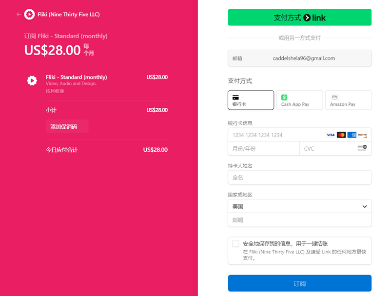Click the back arrow beside Fliki

click(19, 15)
